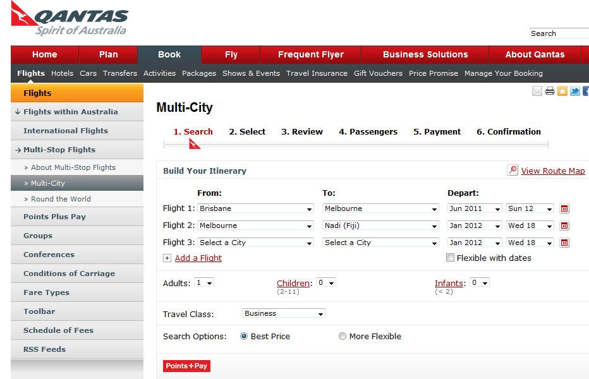Open Flight 1 month dropdown Jun 2011
589x379 pixels.
[x=475, y=208]
